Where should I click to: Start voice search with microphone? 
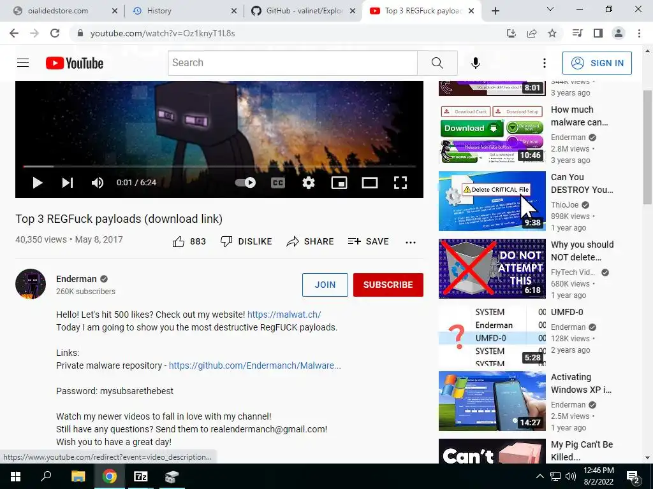476,63
